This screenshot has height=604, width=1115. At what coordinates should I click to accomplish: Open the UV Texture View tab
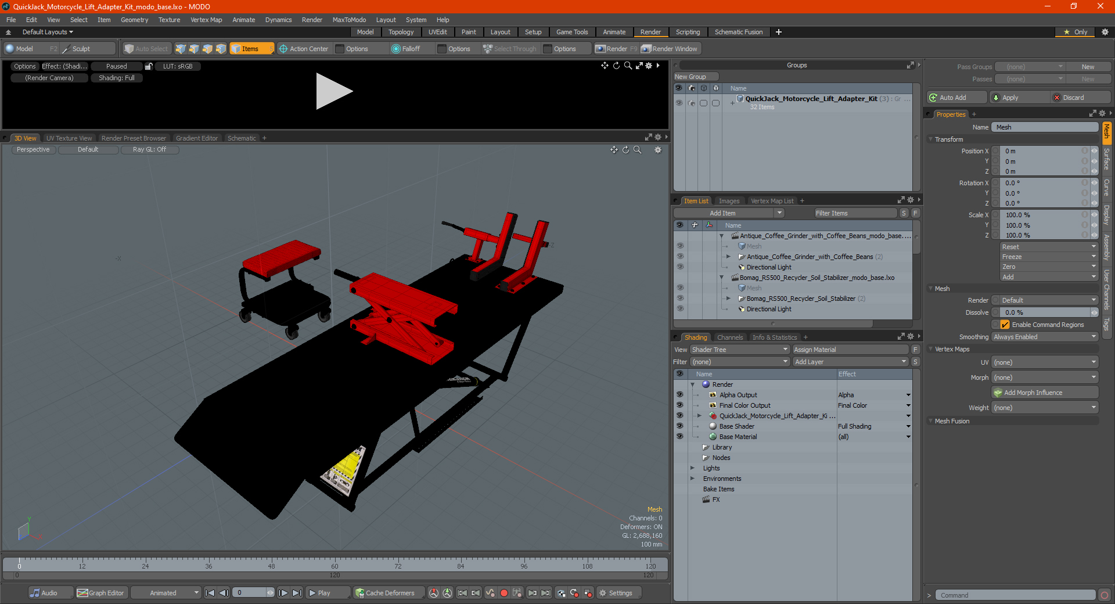pos(69,138)
